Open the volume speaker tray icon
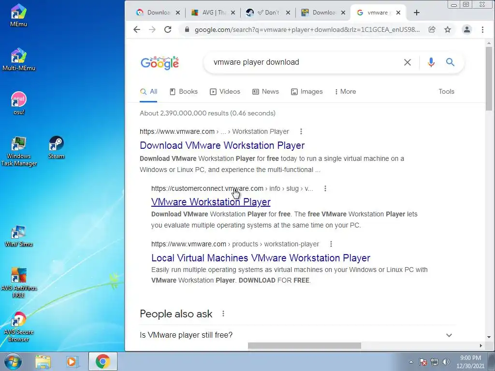This screenshot has height=371, width=495. [446, 362]
